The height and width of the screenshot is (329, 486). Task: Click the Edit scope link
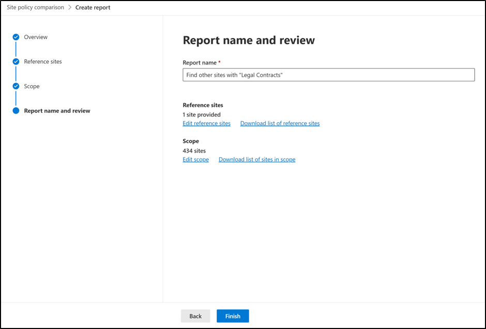[x=195, y=159]
